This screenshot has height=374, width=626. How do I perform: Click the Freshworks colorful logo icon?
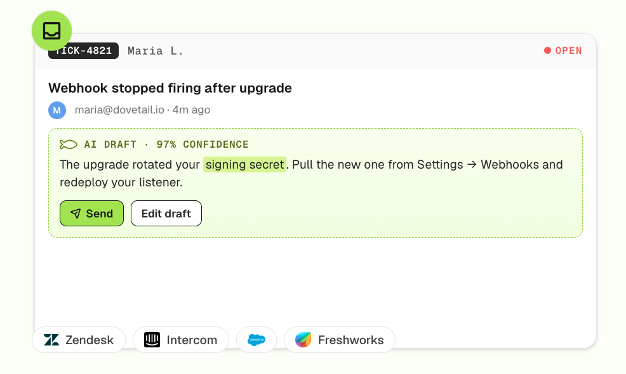click(303, 340)
